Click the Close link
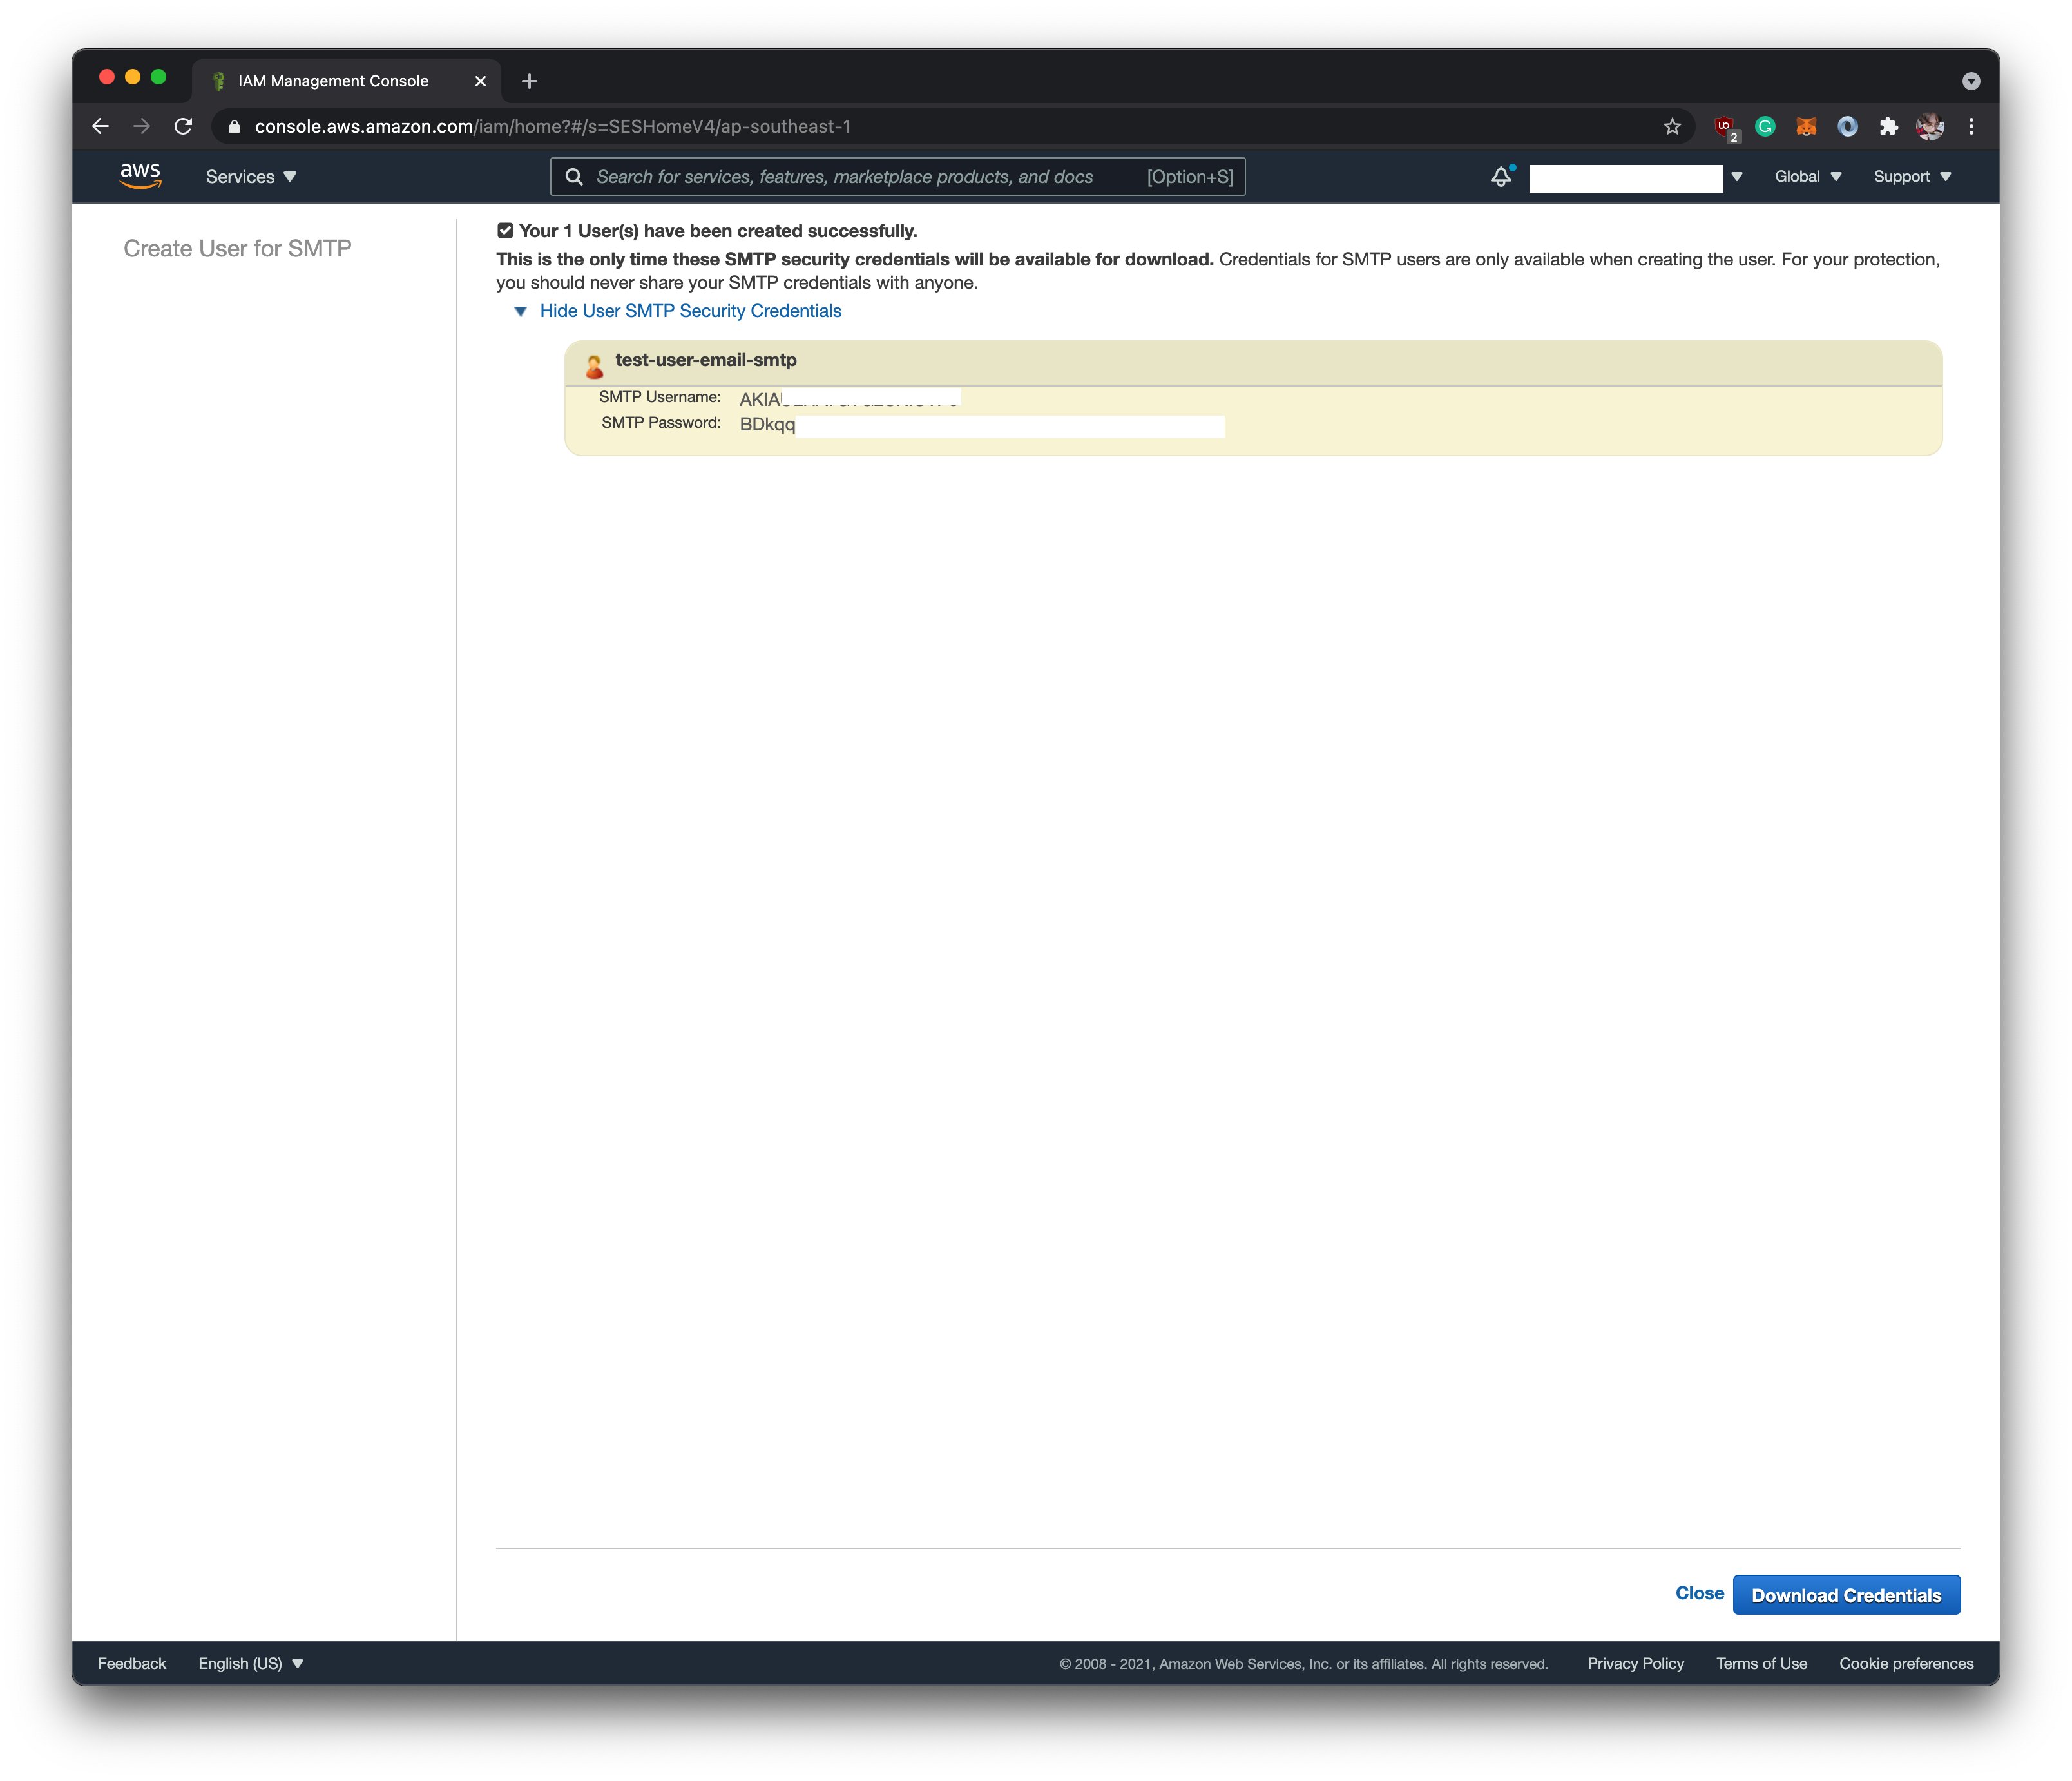 pyautogui.click(x=1699, y=1593)
